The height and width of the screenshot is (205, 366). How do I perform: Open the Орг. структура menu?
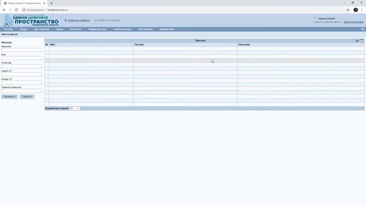42,29
